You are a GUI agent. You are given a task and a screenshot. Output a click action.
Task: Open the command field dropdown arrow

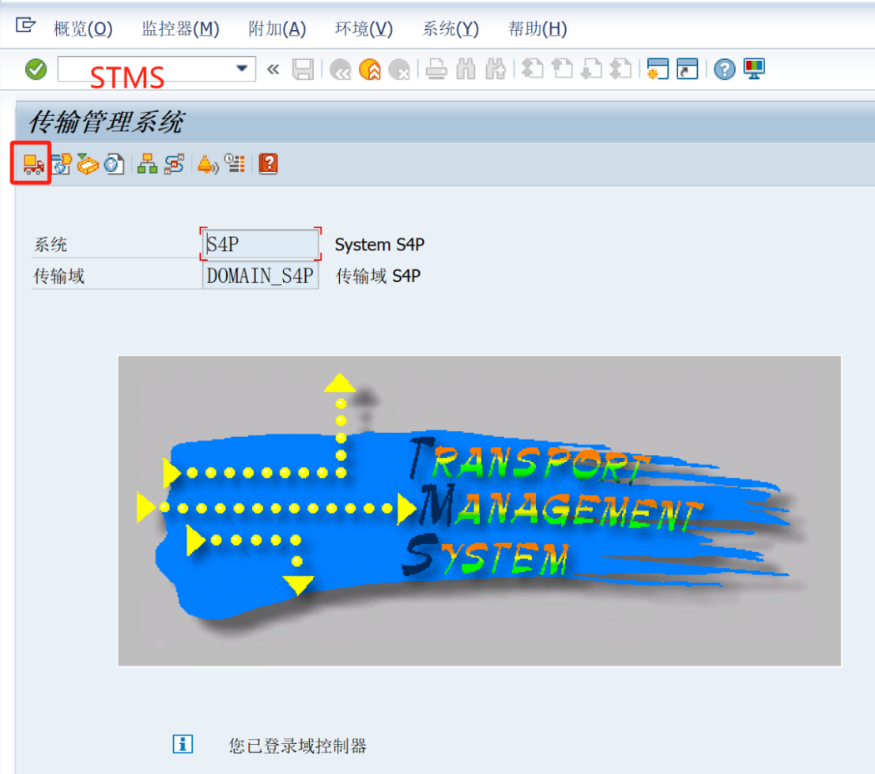[x=242, y=69]
